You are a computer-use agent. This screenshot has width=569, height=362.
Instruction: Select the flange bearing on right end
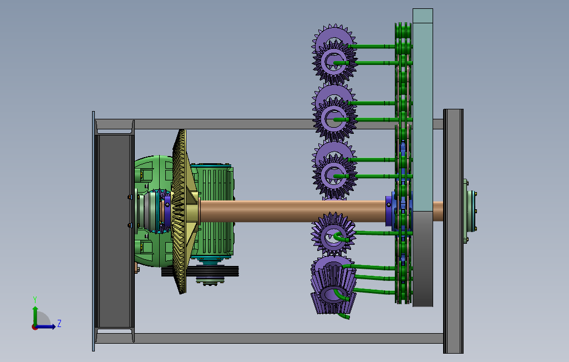point(471,211)
